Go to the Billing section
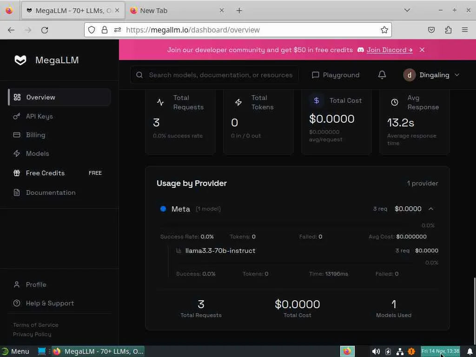The height and width of the screenshot is (357, 476). click(x=35, y=135)
